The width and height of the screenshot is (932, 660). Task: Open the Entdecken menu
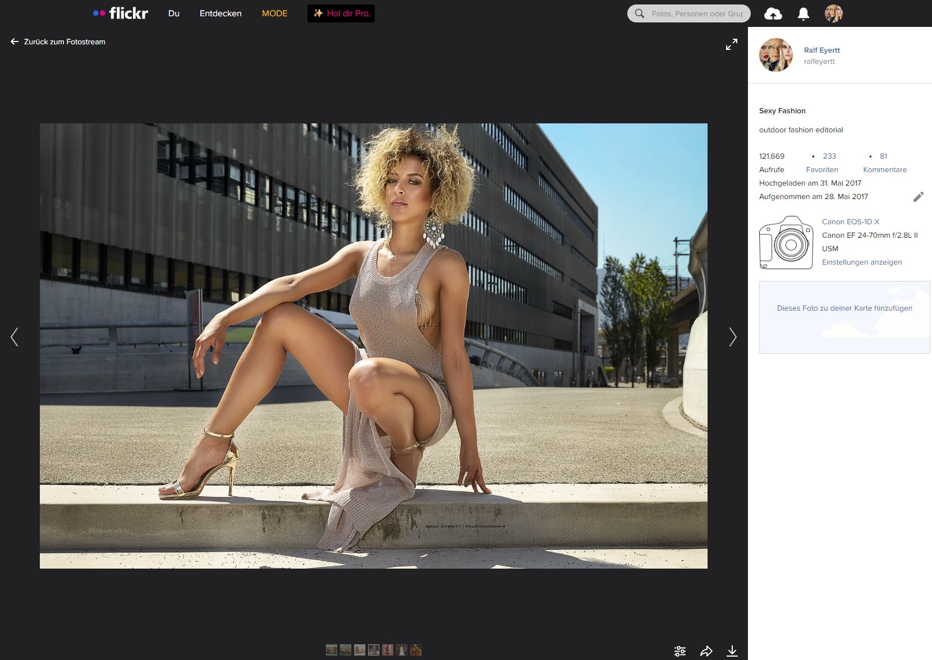tap(221, 13)
